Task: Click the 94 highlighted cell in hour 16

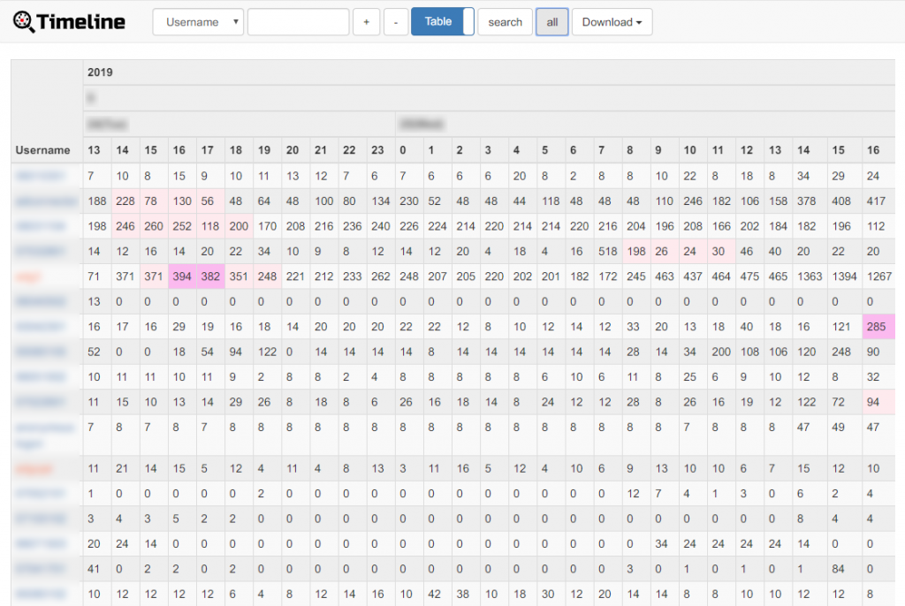Action: pyautogui.click(x=878, y=402)
